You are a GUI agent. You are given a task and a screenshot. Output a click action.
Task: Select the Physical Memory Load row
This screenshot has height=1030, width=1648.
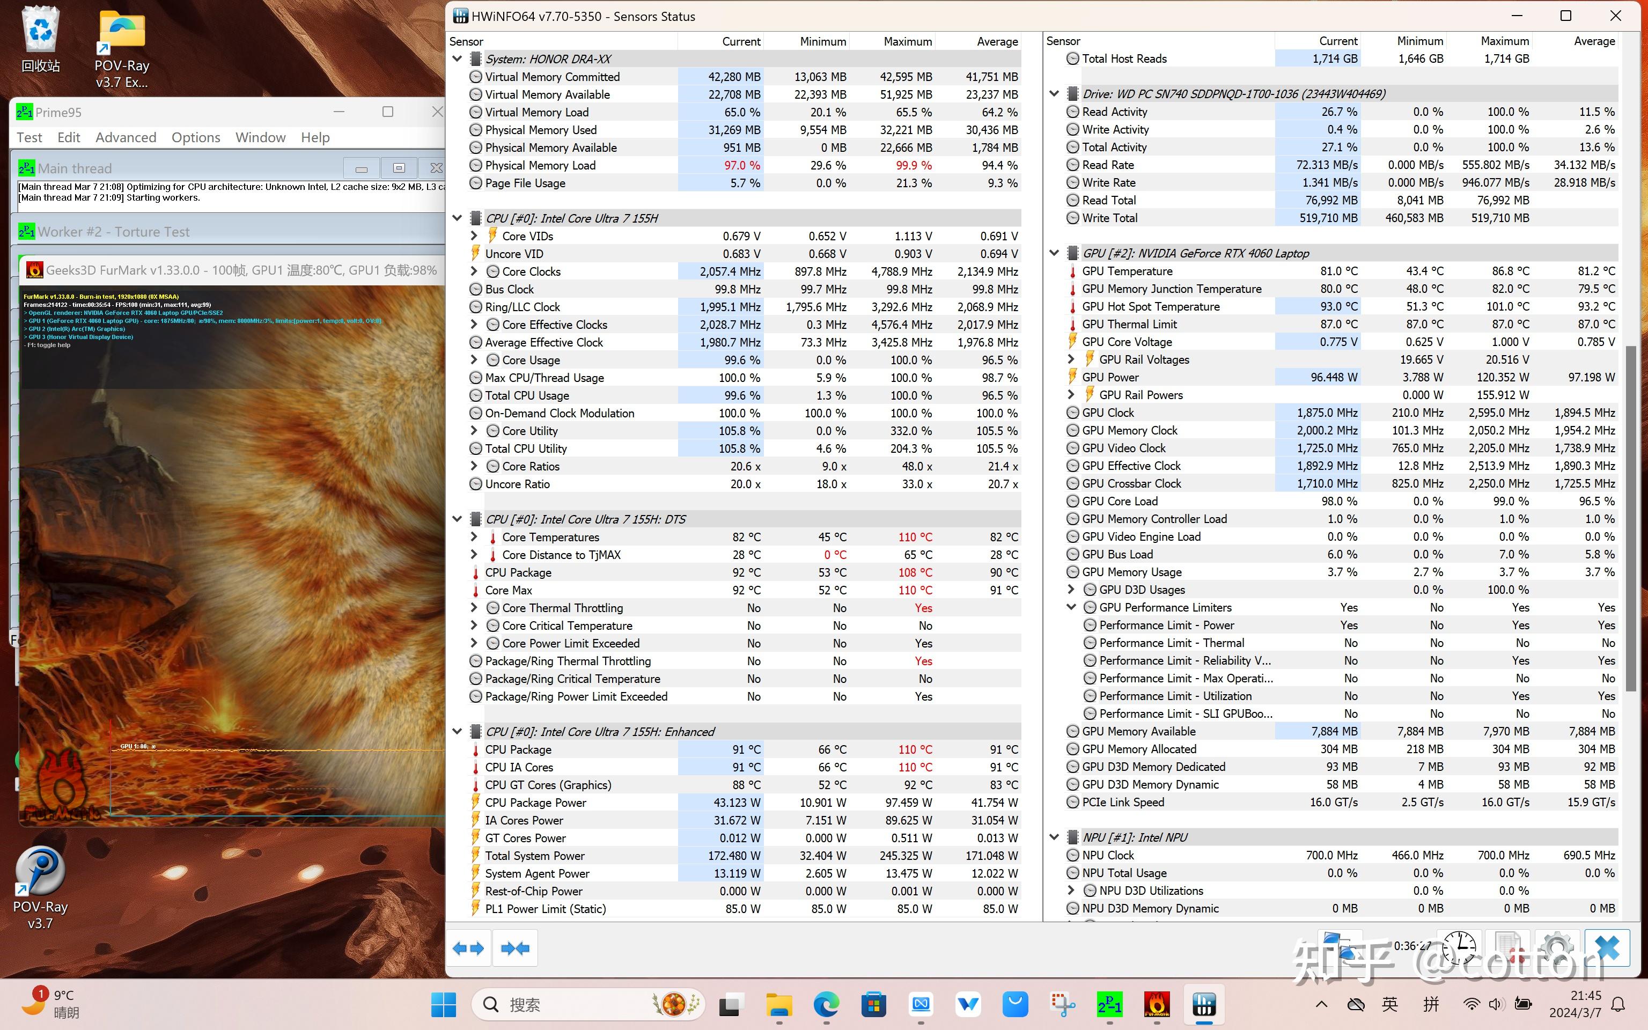(x=744, y=165)
